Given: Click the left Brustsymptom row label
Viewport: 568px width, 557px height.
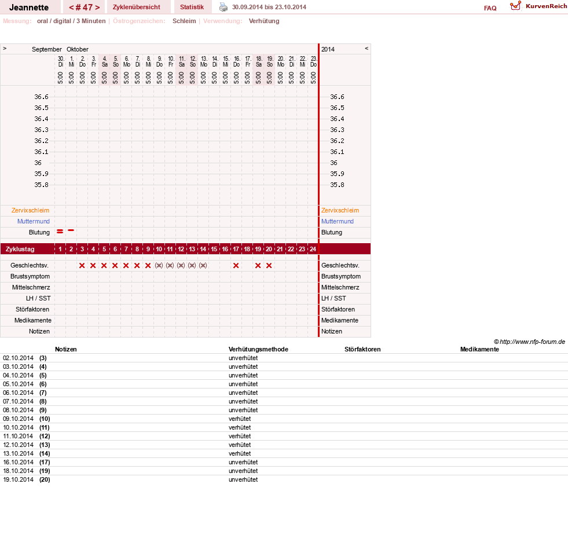Looking at the screenshot, I should [x=30, y=276].
